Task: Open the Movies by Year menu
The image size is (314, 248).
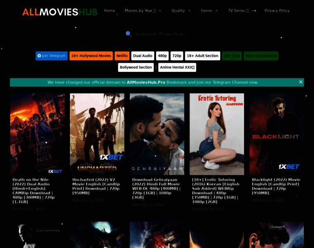Action: 140,10
